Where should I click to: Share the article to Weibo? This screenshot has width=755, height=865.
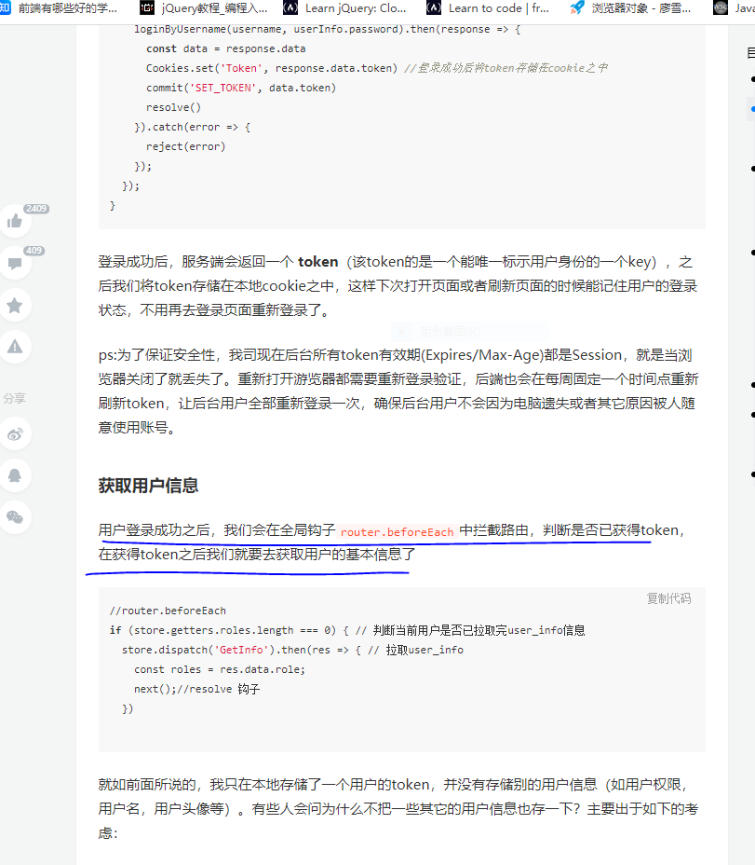click(x=15, y=433)
